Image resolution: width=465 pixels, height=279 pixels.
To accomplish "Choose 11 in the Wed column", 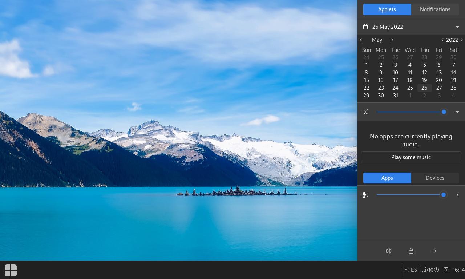I will (x=410, y=73).
